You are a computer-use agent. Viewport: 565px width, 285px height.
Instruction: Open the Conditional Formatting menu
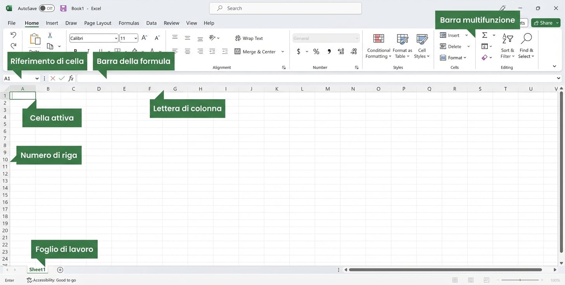(378, 46)
